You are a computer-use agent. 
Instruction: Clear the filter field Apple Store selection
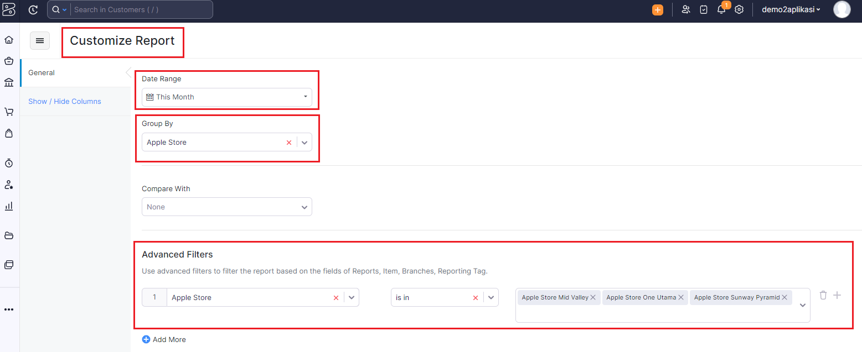pos(336,298)
